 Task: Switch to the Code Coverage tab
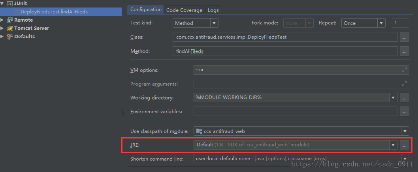point(184,10)
